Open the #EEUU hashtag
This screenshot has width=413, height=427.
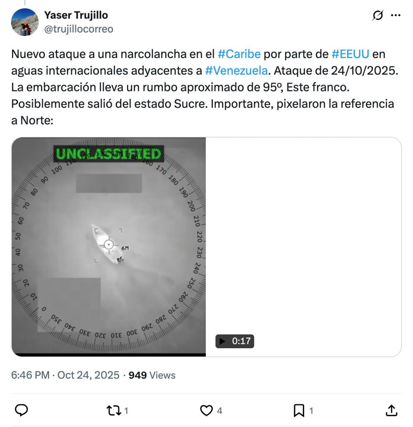(x=350, y=54)
